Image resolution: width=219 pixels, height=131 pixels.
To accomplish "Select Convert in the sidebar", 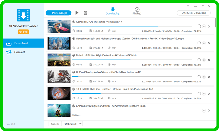I will tap(24, 52).
